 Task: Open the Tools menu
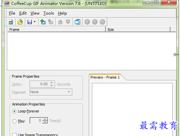pos(49,13)
